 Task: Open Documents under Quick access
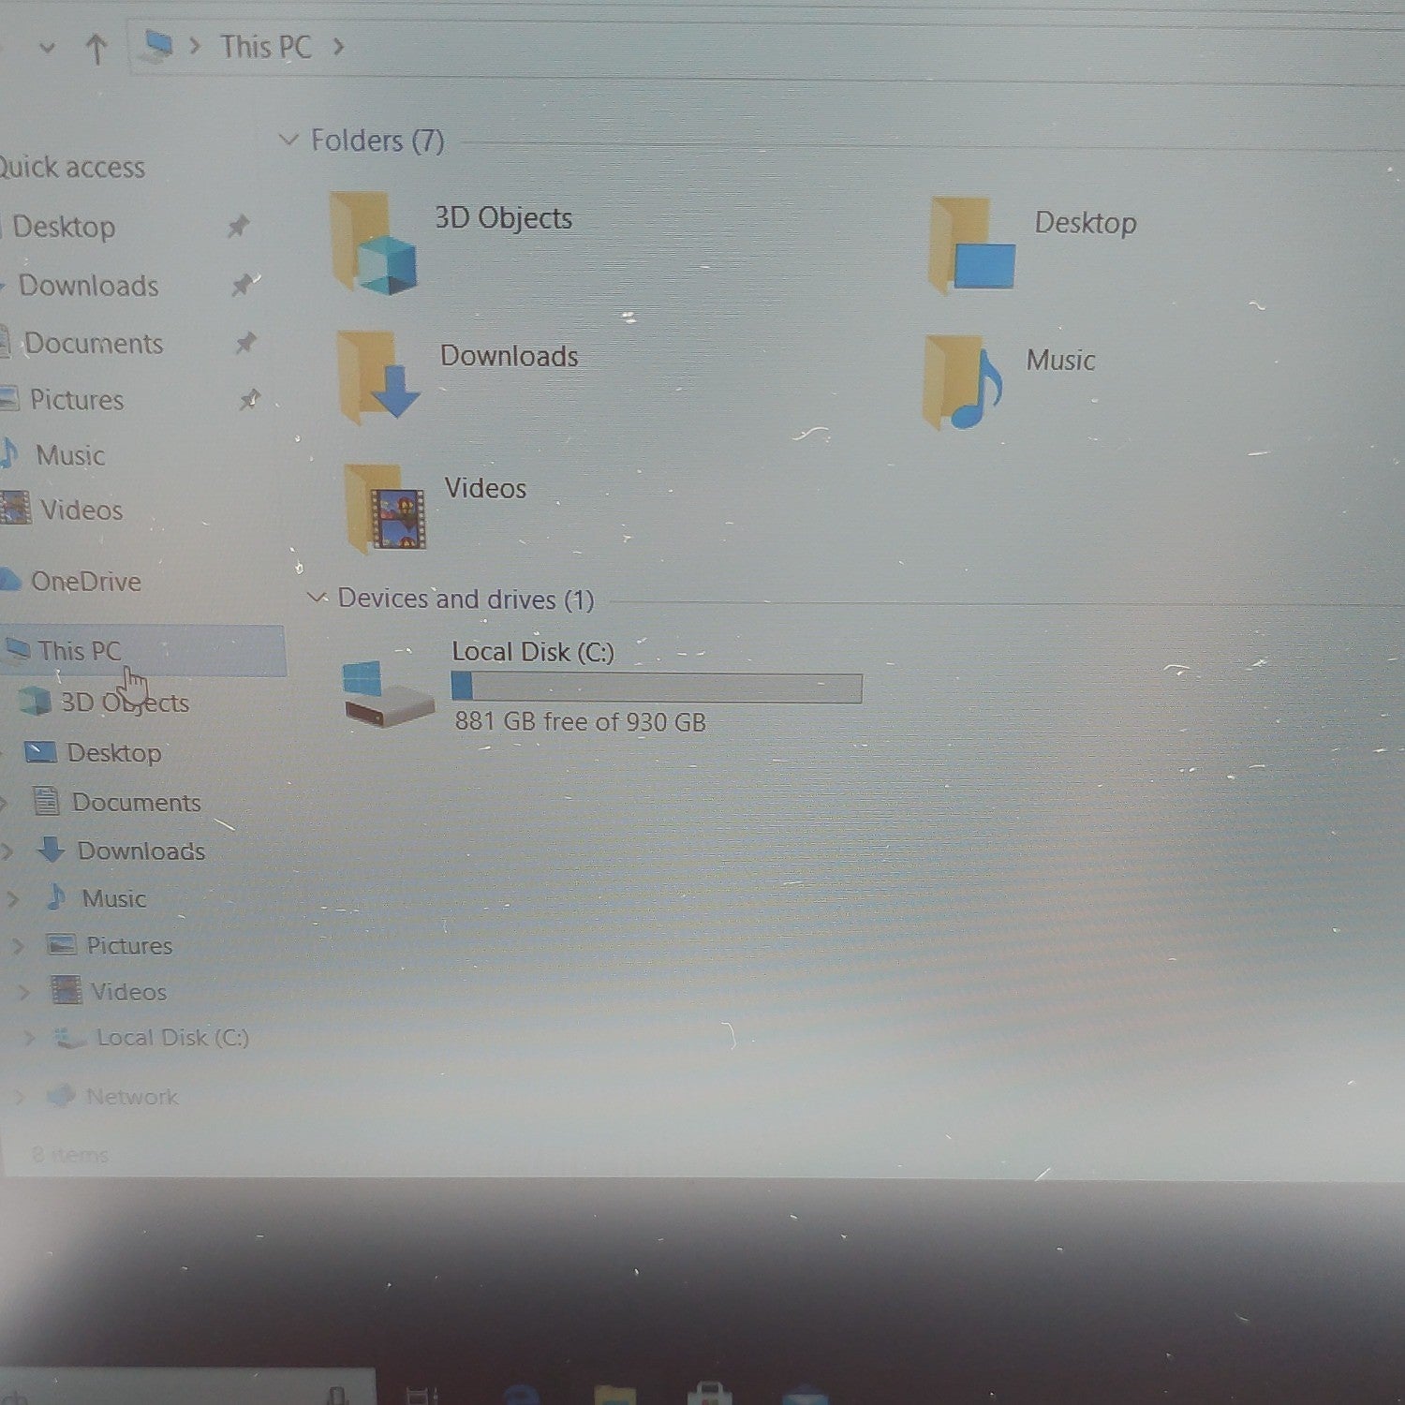pos(94,344)
